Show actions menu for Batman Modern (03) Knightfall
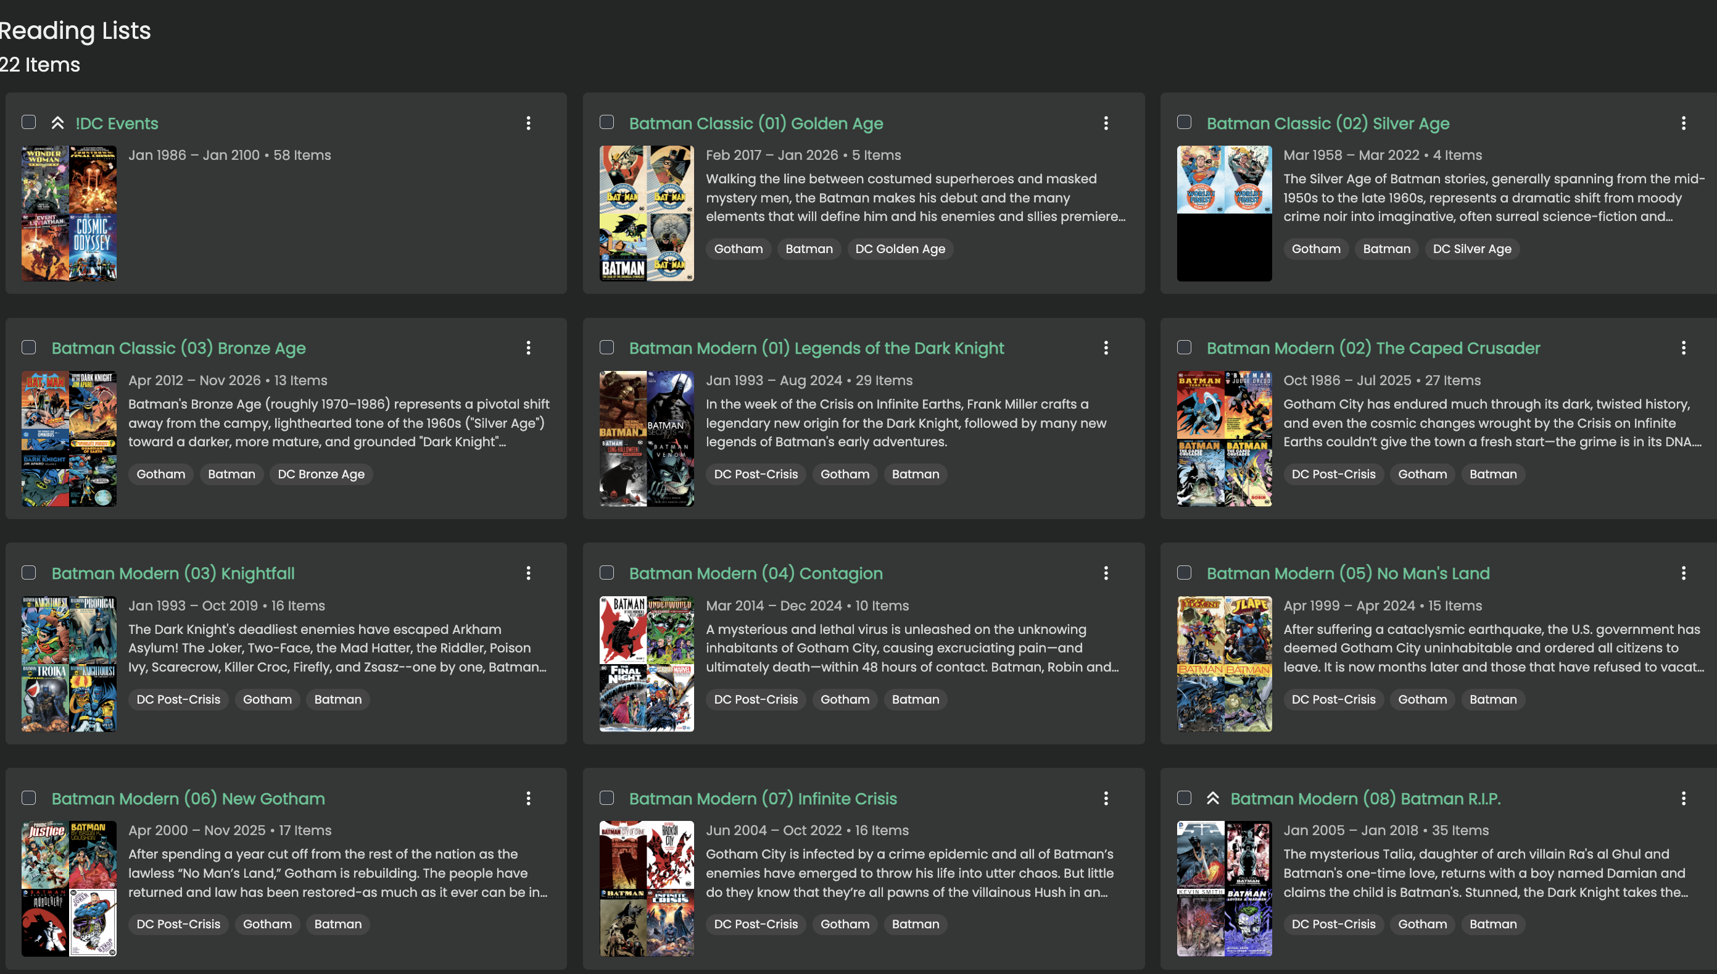The height and width of the screenshot is (974, 1717). coord(528,573)
